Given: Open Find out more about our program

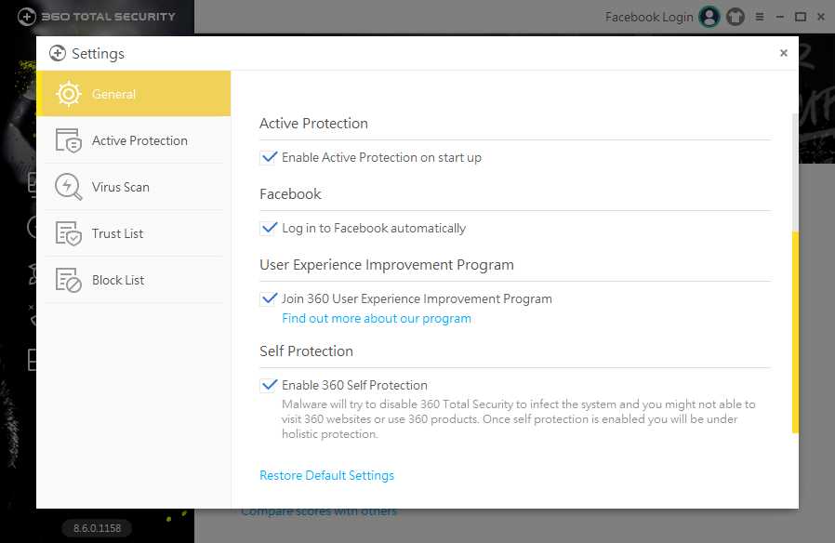Looking at the screenshot, I should [377, 319].
